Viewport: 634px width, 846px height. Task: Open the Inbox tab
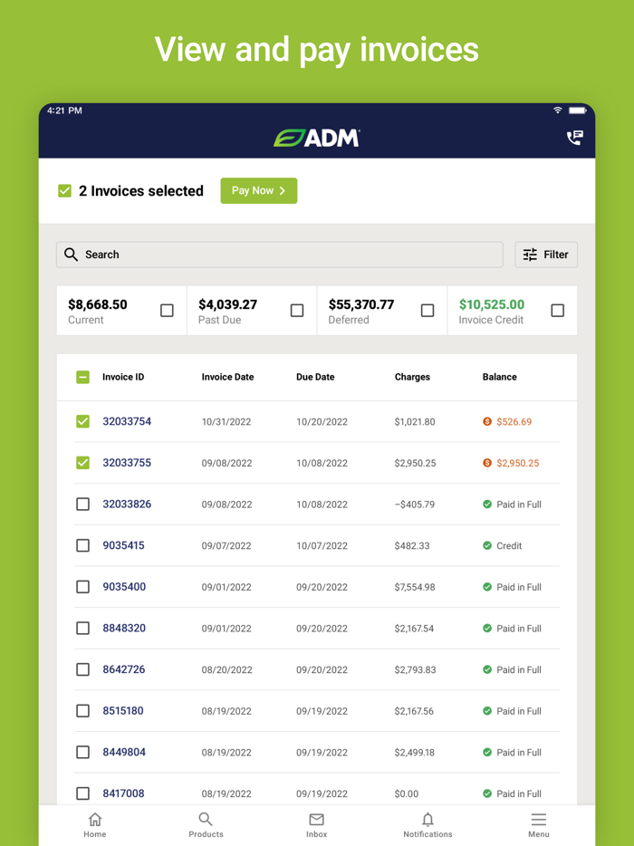(317, 825)
